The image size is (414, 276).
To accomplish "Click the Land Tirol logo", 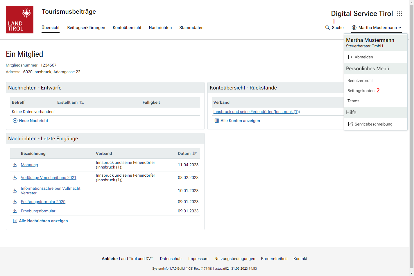I will point(19,19).
